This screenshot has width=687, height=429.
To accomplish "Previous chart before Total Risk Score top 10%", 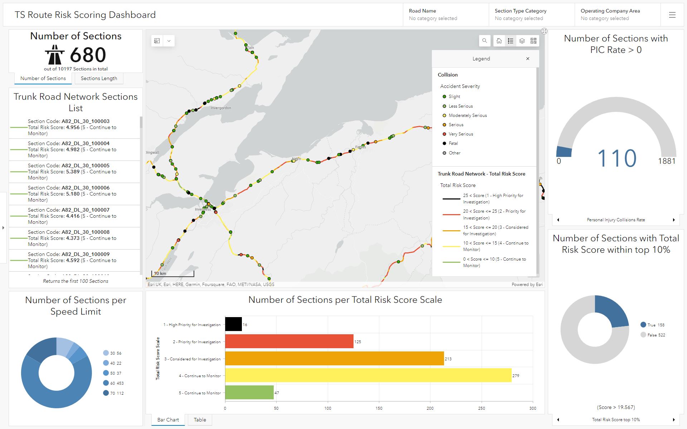I will (x=558, y=420).
